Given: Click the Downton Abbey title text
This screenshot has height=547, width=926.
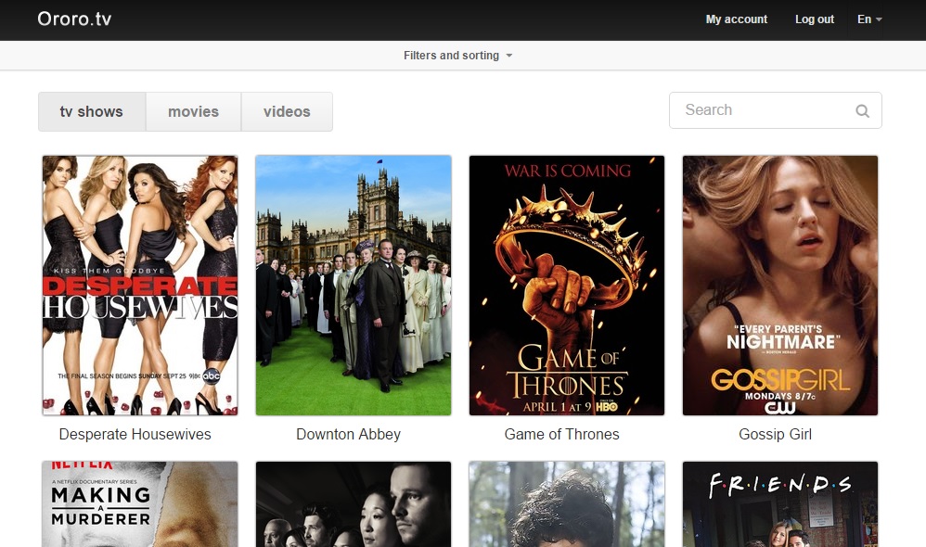Looking at the screenshot, I should tap(349, 435).
